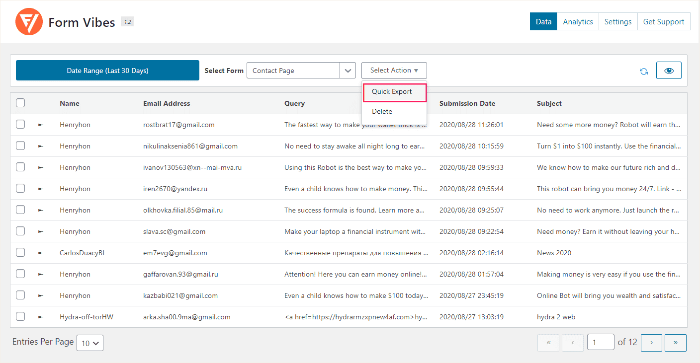The height and width of the screenshot is (363, 700).
Task: Expand row arrow for iren2670@yandex.ru entry
Action: tap(41, 189)
